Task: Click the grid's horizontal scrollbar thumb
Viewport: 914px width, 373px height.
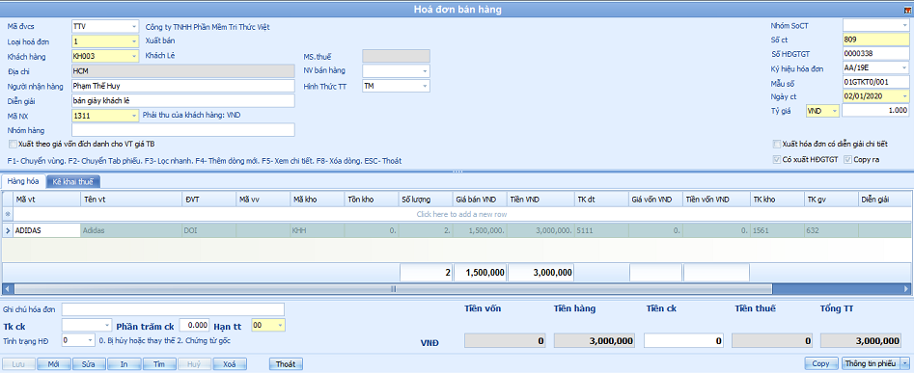Action: (x=393, y=288)
